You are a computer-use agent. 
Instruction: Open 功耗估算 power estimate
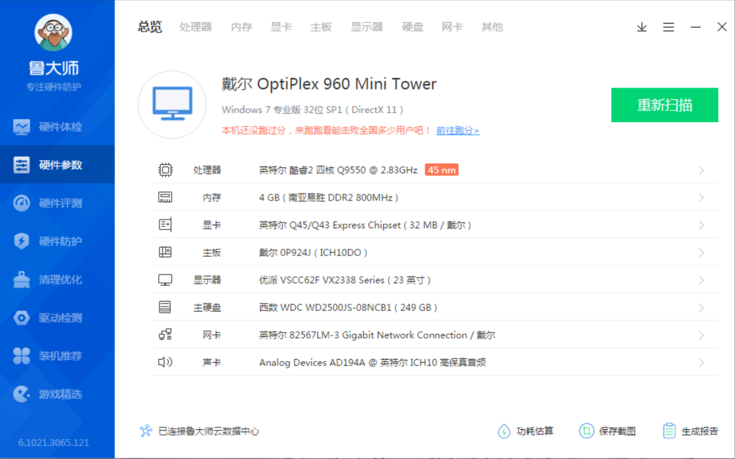click(525, 431)
